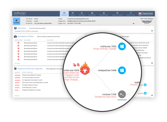167x122 pixels.
Task: Click the Incident ID value
Action: click(43, 23)
